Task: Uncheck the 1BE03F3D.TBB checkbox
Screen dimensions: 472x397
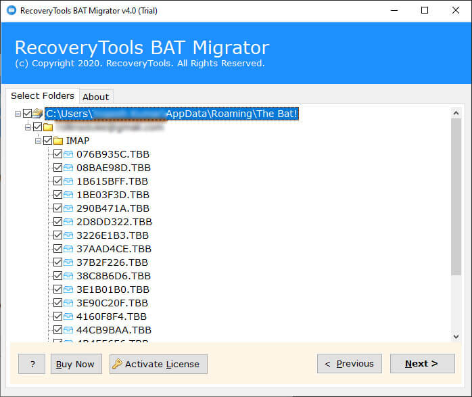Action: pyautogui.click(x=57, y=195)
